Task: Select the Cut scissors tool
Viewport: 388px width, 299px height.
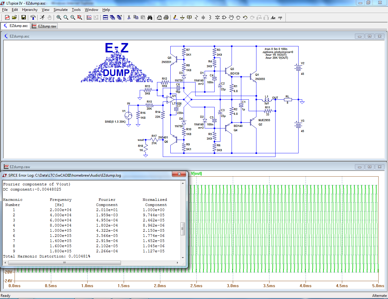Action: [x=129, y=18]
